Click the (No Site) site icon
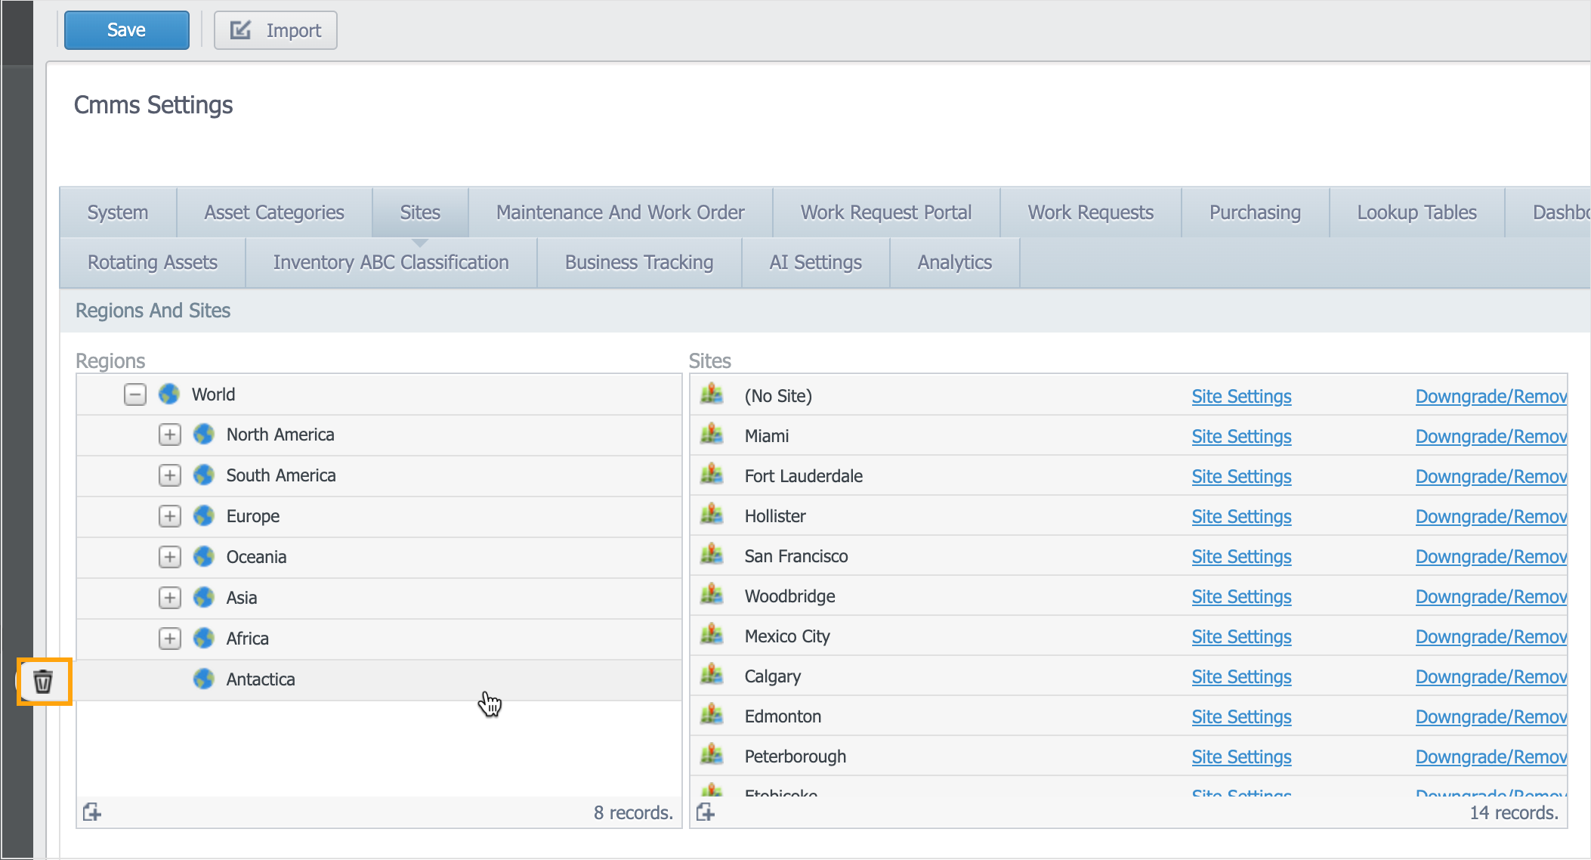Screen dimensions: 1591x860 [x=712, y=394]
